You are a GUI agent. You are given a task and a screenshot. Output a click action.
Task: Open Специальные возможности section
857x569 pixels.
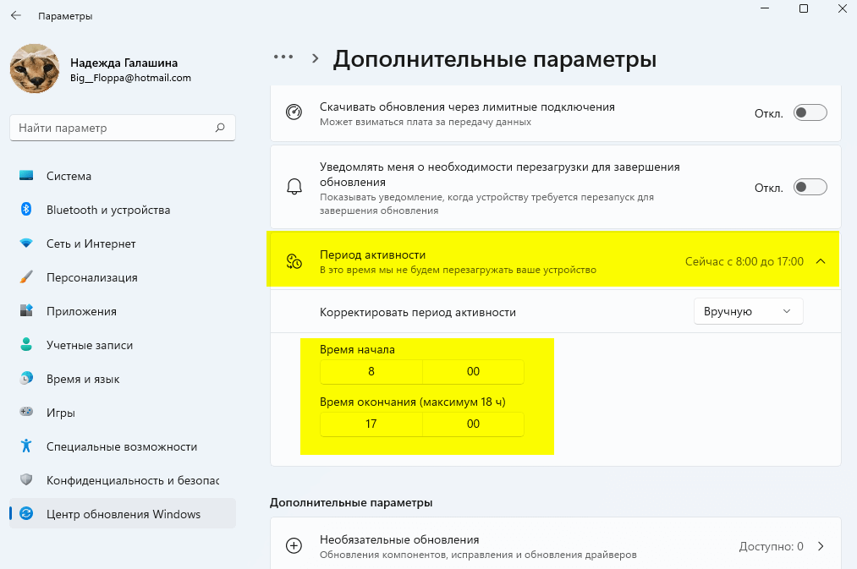(123, 446)
